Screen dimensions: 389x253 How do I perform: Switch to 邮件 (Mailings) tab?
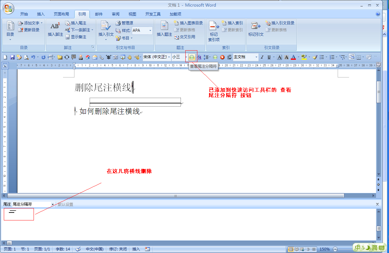[99, 14]
